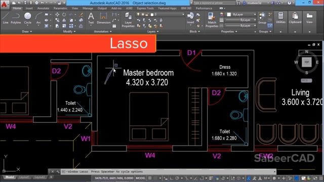Image resolution: width=324 pixels, height=182 pixels.
Task: Click the Rotate tool in Modify panel
Action: click(64, 15)
